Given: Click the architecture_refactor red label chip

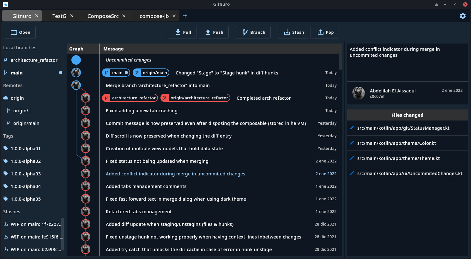Looking at the screenshot, I should 130,98.
